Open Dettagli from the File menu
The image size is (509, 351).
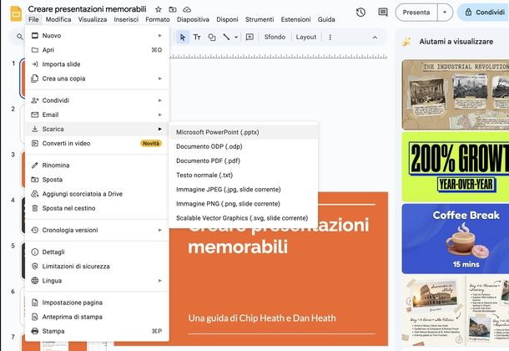97,252
